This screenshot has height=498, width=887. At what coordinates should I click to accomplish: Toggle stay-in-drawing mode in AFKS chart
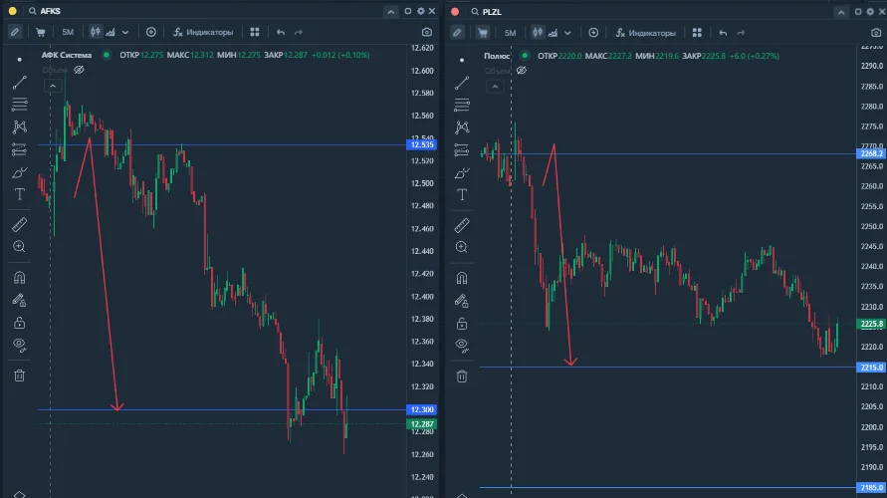19,300
